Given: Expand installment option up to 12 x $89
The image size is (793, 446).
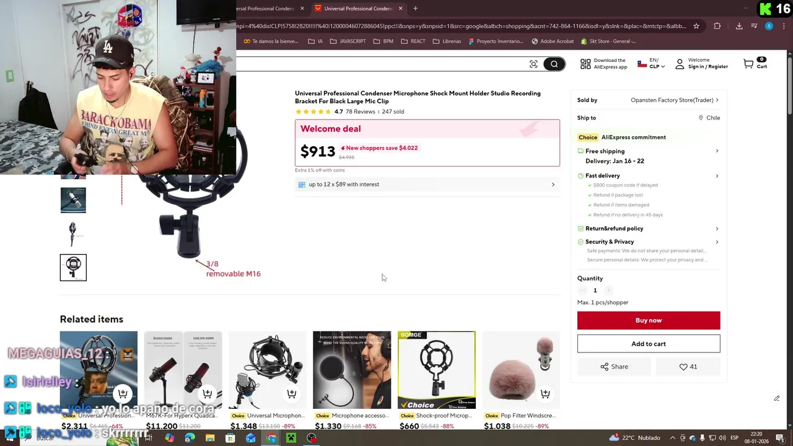Looking at the screenshot, I should (x=427, y=184).
